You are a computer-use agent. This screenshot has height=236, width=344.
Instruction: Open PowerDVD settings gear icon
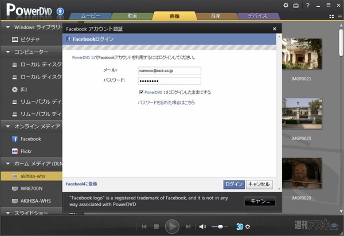(286, 5)
